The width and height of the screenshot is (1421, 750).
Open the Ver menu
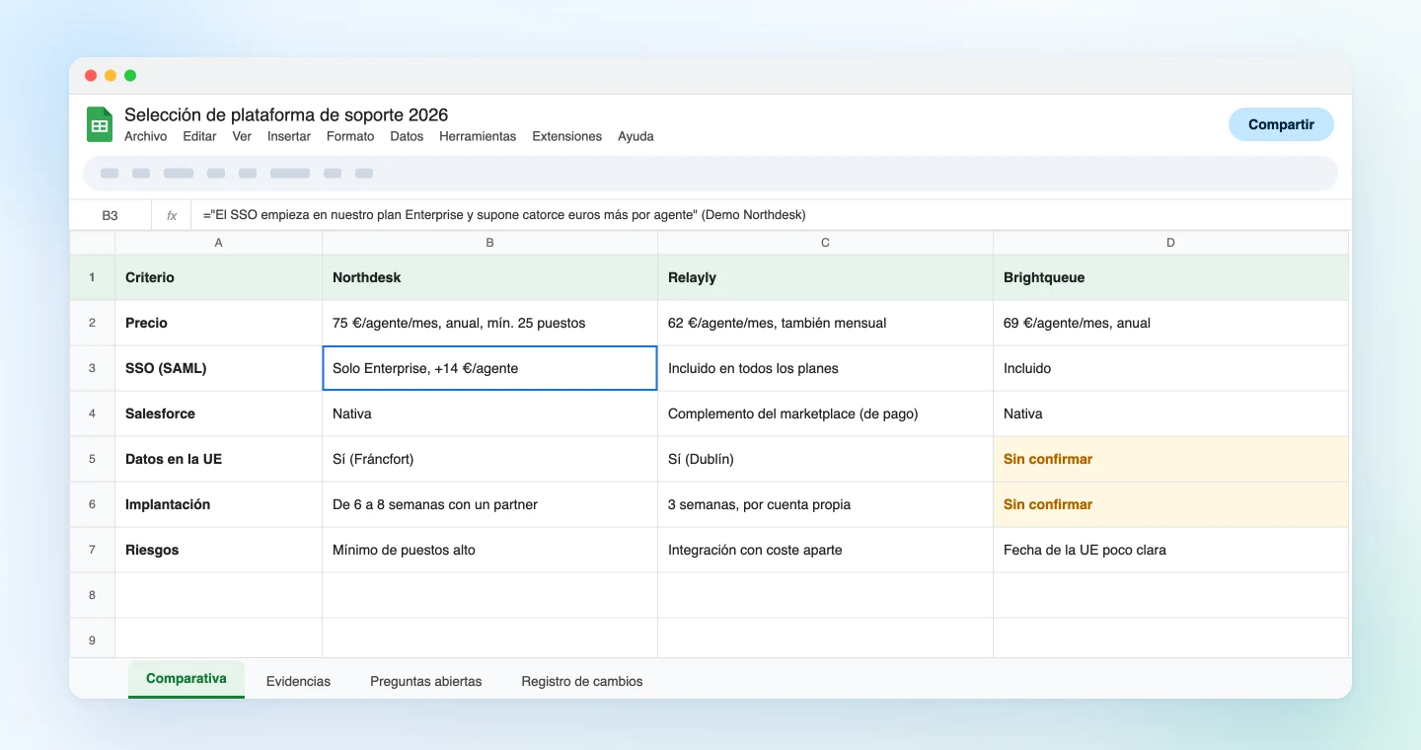[242, 136]
